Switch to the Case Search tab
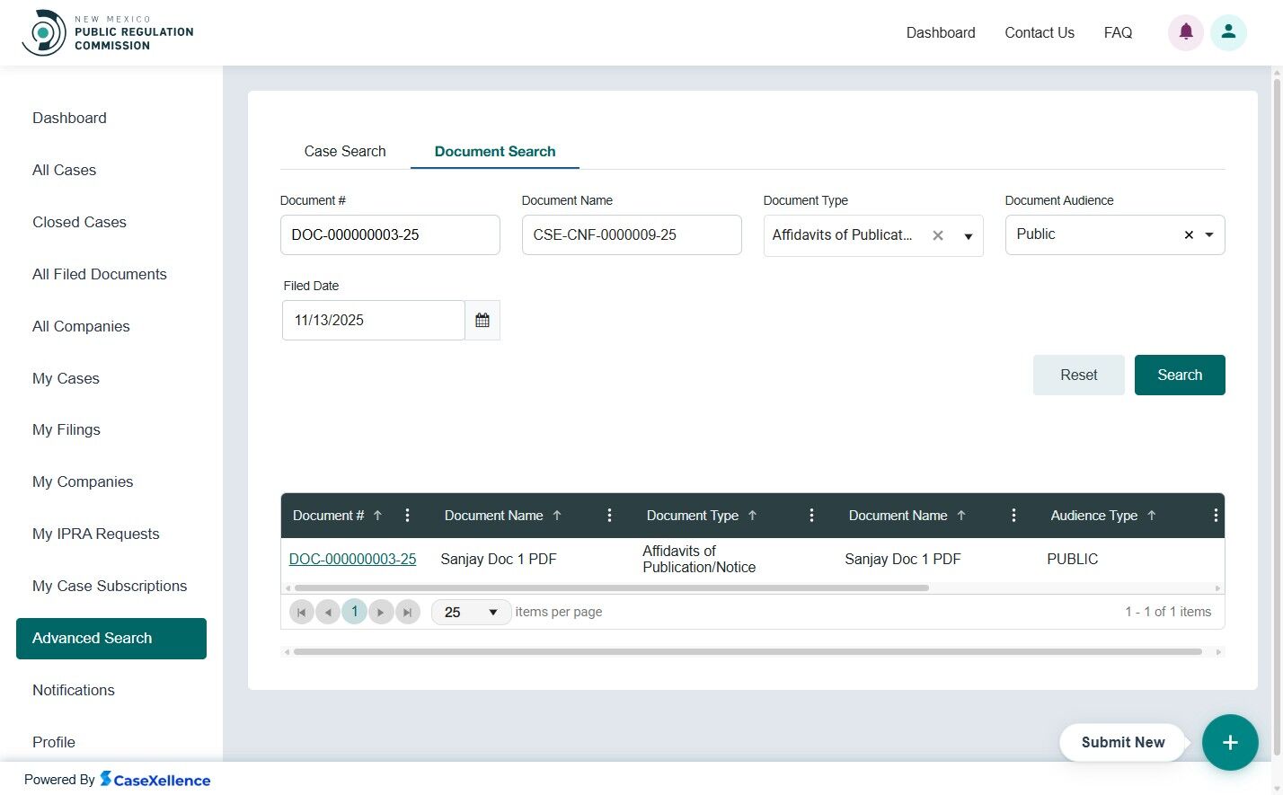 click(345, 151)
